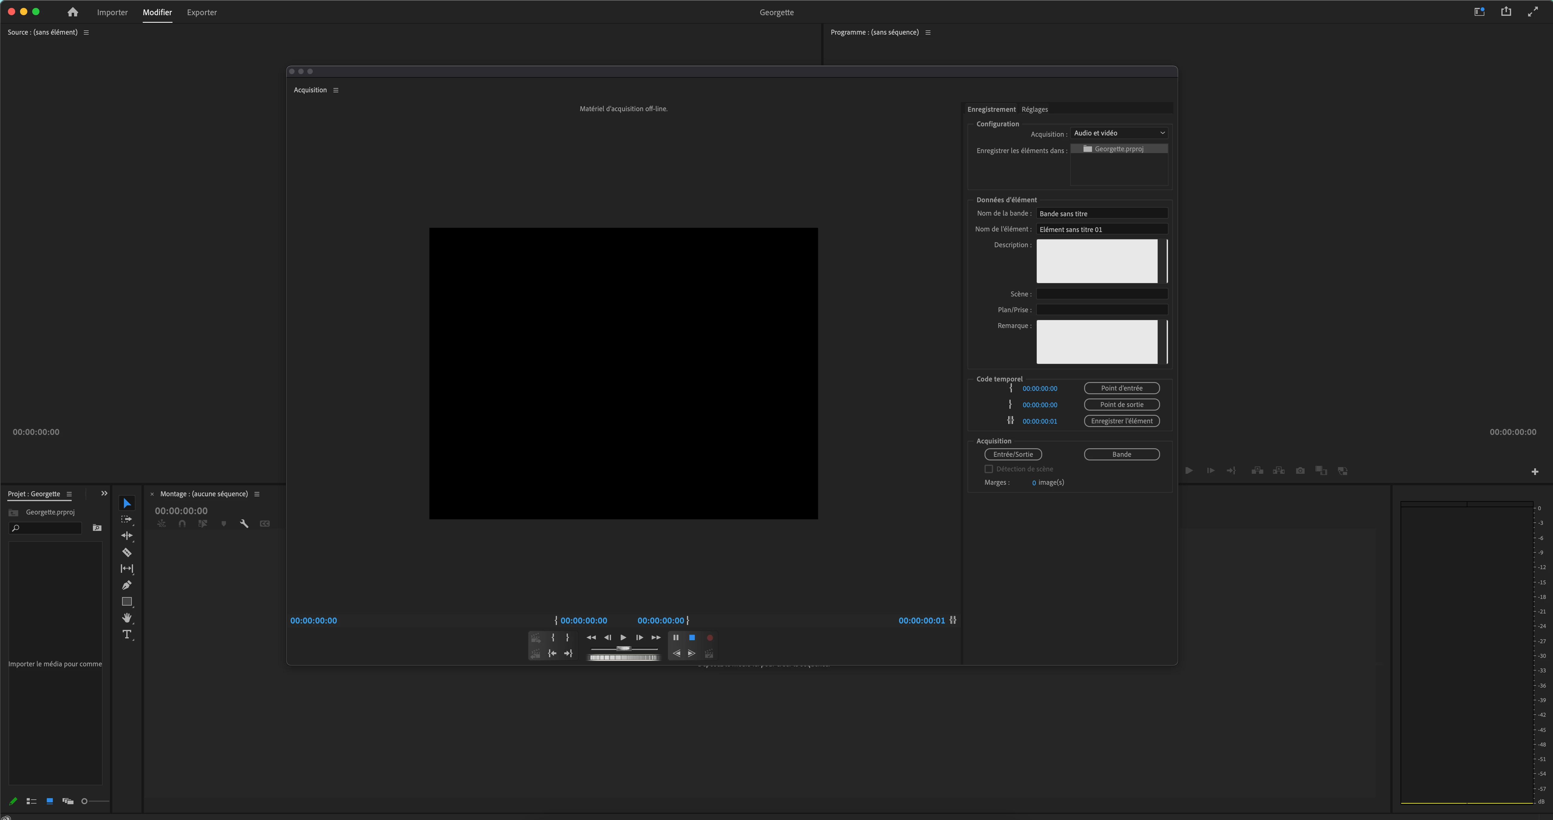
Task: Click the shuttle slider in Acquisition controls
Action: [623, 649]
